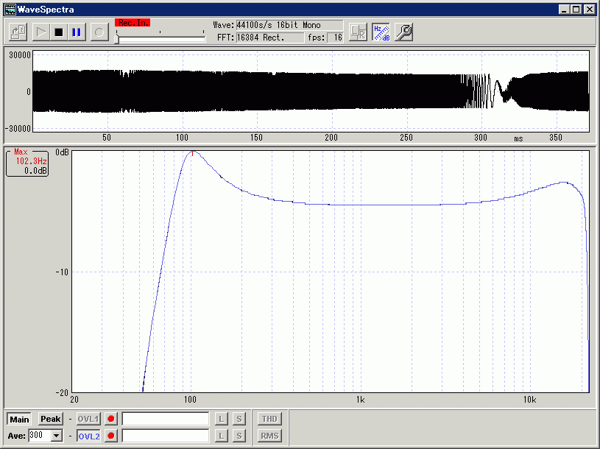Click the THD button

(x=269, y=419)
